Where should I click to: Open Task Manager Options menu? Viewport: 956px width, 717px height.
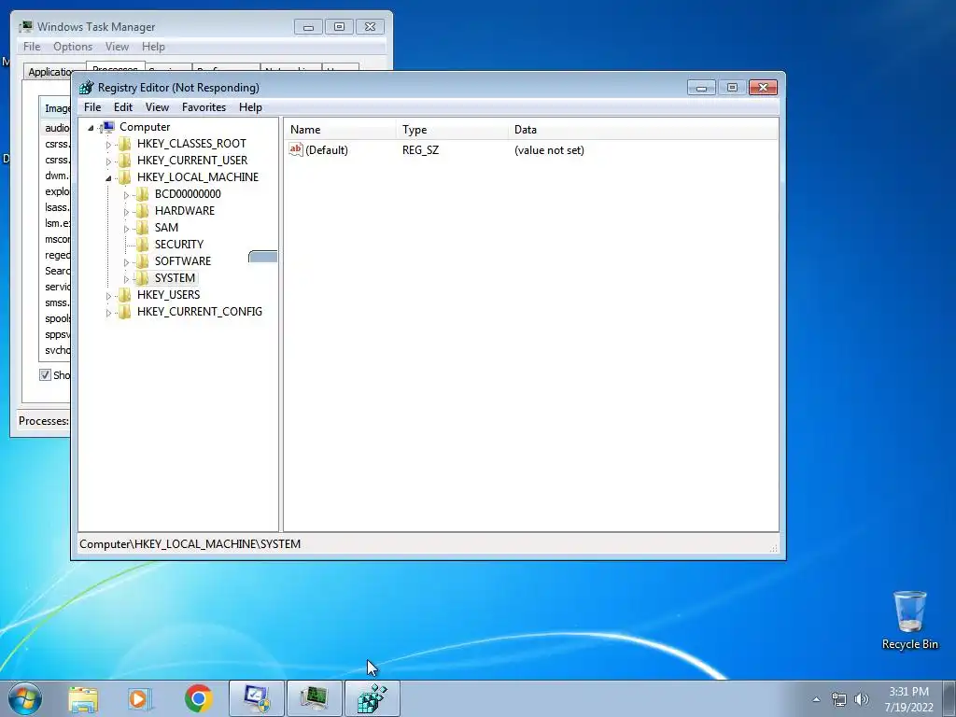click(73, 47)
